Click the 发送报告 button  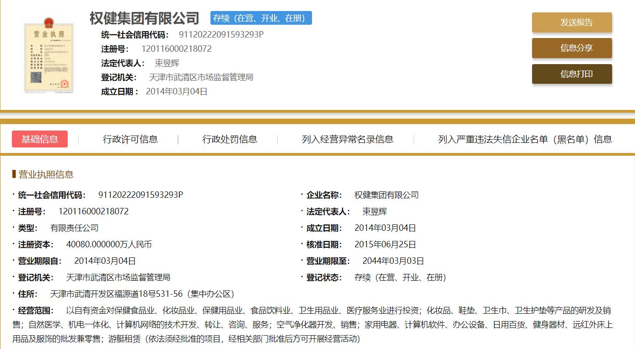571,22
